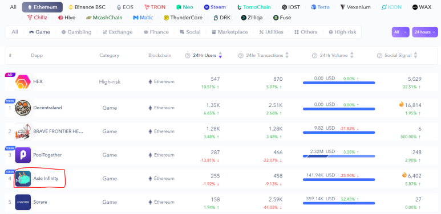Click TOKEN badge on Decentraland row

click(10, 101)
